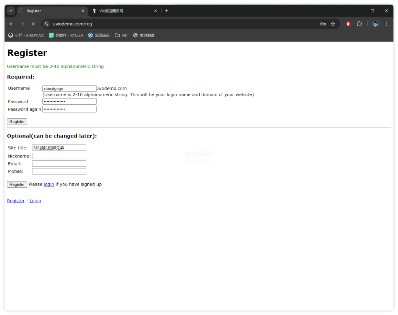Open the Extensions puzzle icon
The width and height of the screenshot is (398, 315).
tap(359, 24)
